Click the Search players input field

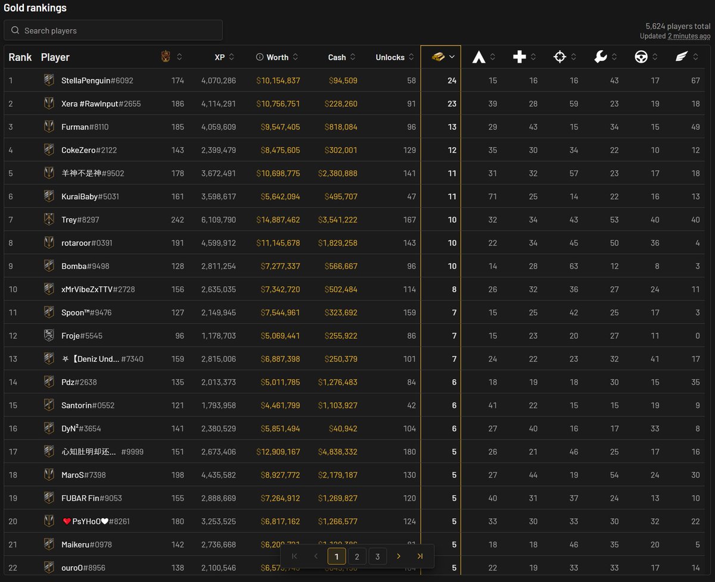pos(113,30)
